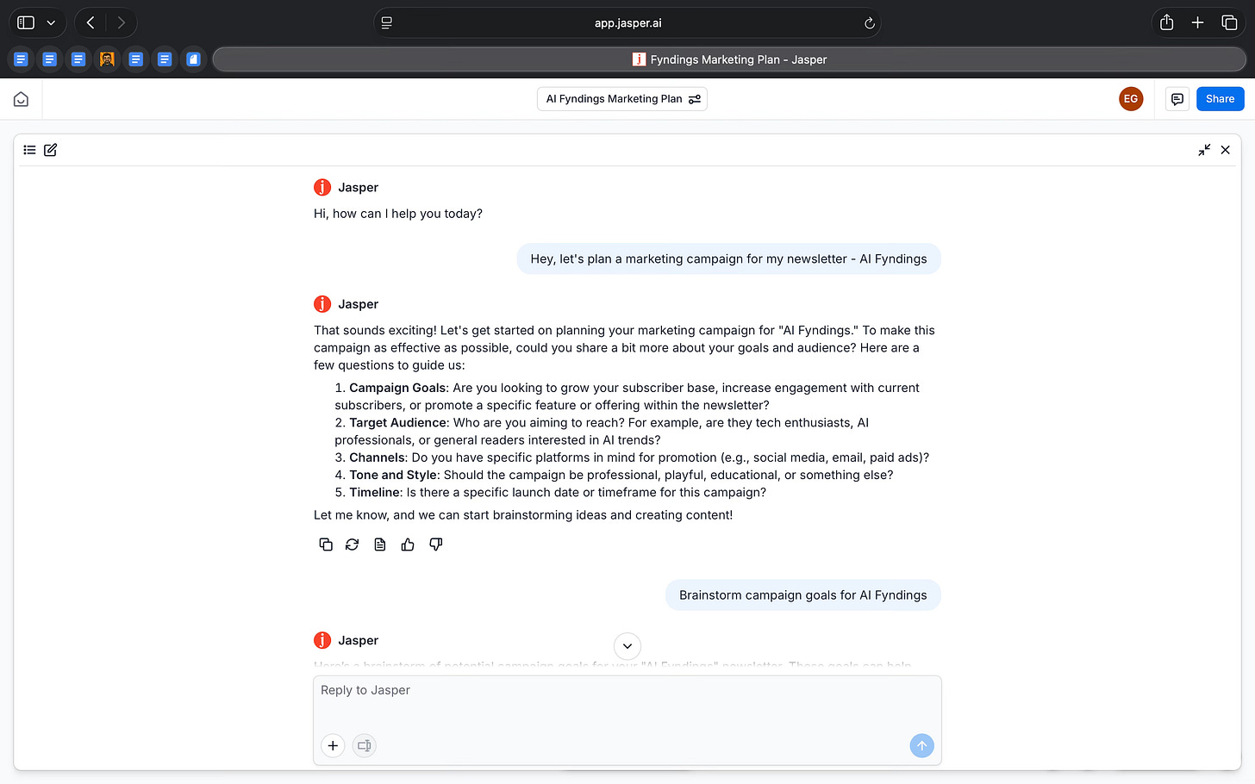Screen dimensions: 1255x784
Task: Click the plus attachment button in reply box
Action: pos(333,746)
